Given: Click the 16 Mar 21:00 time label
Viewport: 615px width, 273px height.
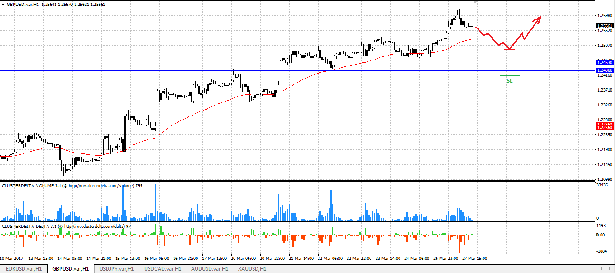Looking at the screenshot, I should click(185, 259).
